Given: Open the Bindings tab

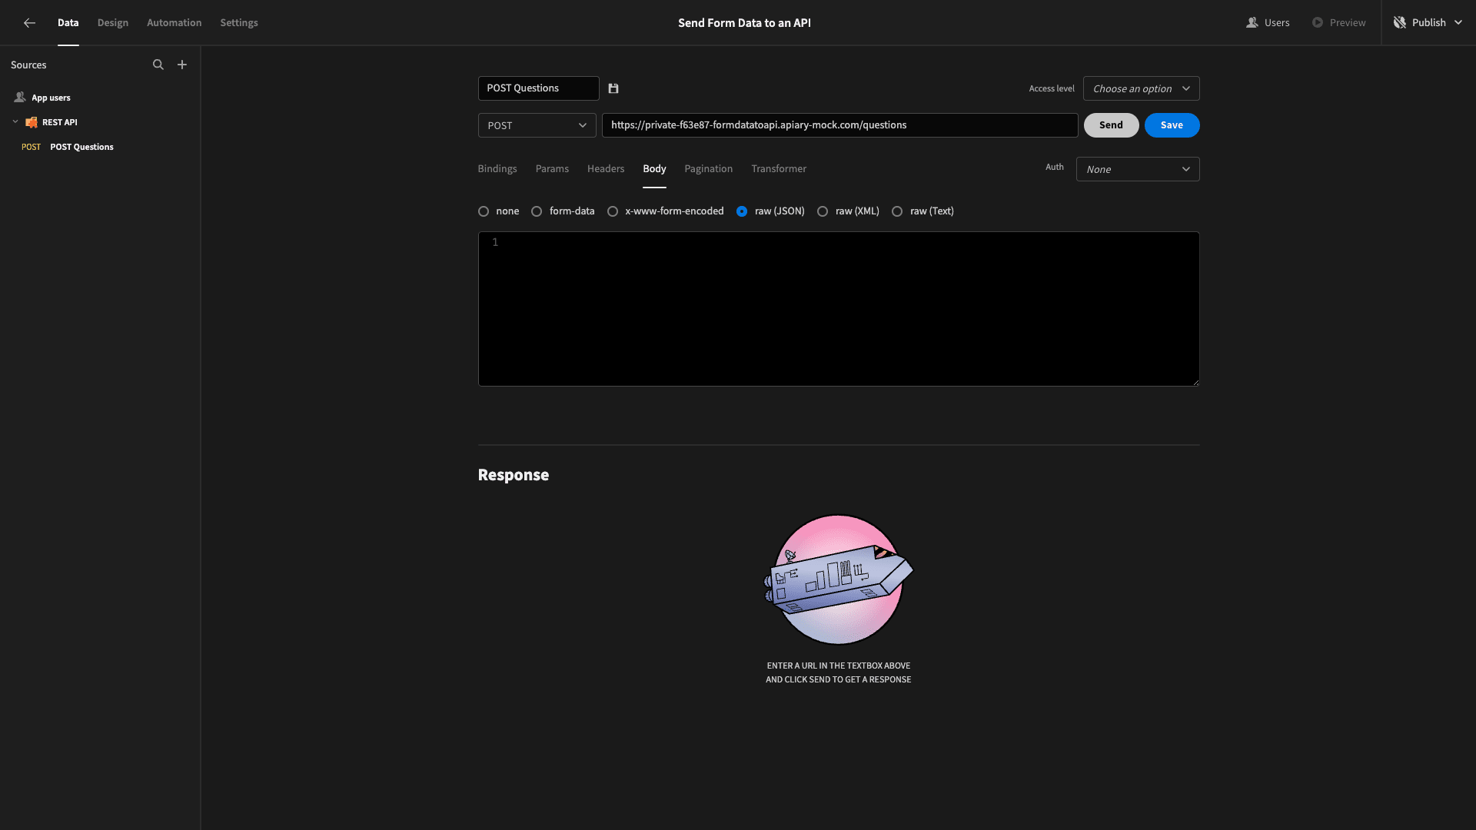Looking at the screenshot, I should pyautogui.click(x=497, y=169).
